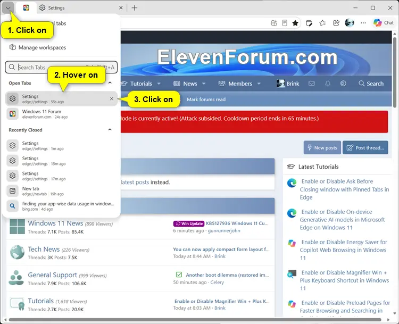Click the Windows 11 News forum icon
The width and height of the screenshot is (399, 324).
[18, 226]
